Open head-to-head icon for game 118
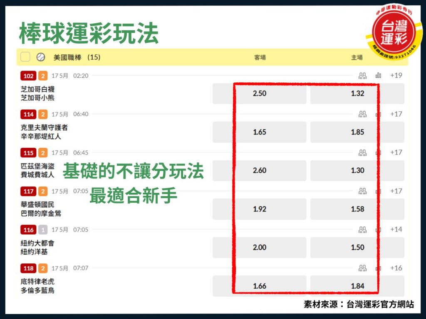This screenshot has height=319, width=426. coord(362,268)
